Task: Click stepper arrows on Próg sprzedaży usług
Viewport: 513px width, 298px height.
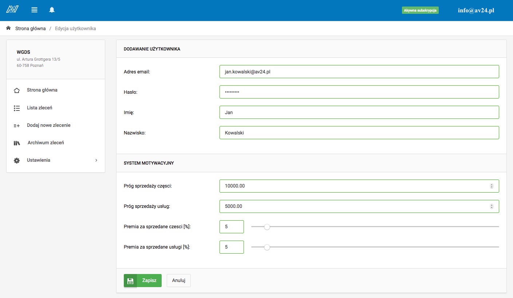Action: tap(492, 206)
